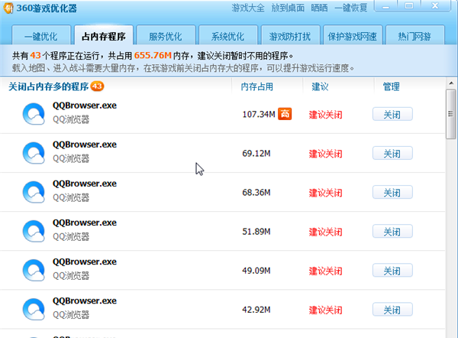
Task: Click 建议关闭 in the 68.36M row
Action: pos(325,193)
